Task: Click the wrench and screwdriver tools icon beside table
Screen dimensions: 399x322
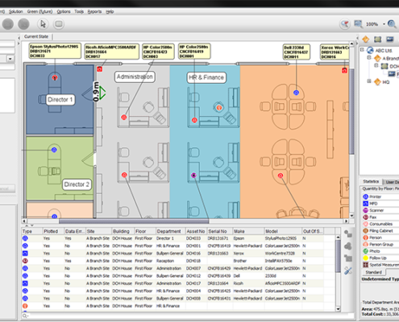Action: point(348,270)
